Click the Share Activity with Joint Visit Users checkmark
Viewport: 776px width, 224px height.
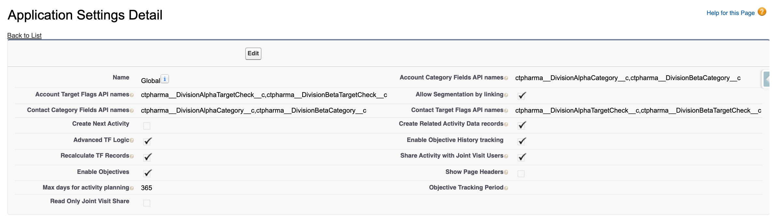522,157
